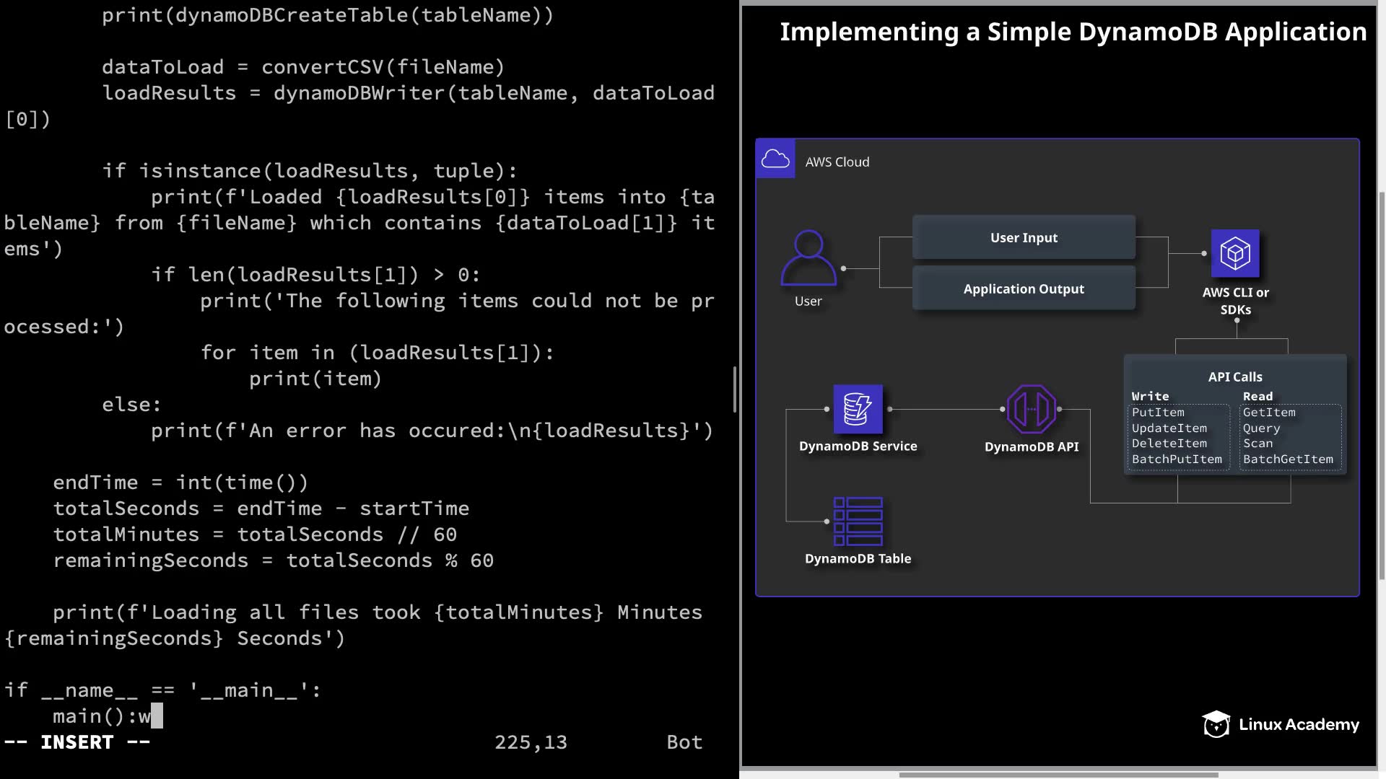
Task: Click the DynamoDB Service icon
Action: [858, 409]
